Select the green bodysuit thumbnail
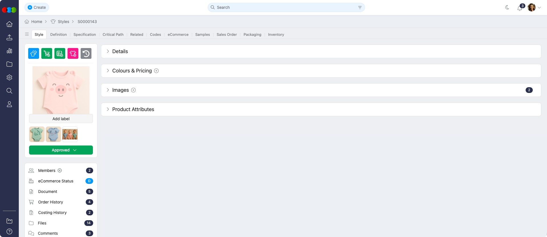The image size is (547, 237). pyautogui.click(x=37, y=134)
